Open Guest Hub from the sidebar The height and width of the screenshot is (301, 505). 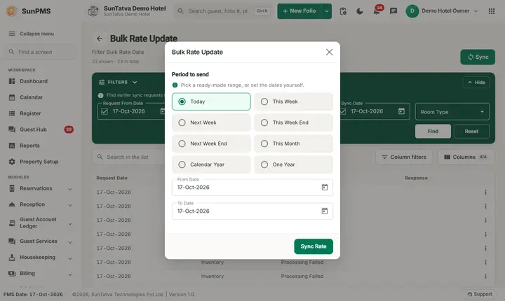pos(33,129)
